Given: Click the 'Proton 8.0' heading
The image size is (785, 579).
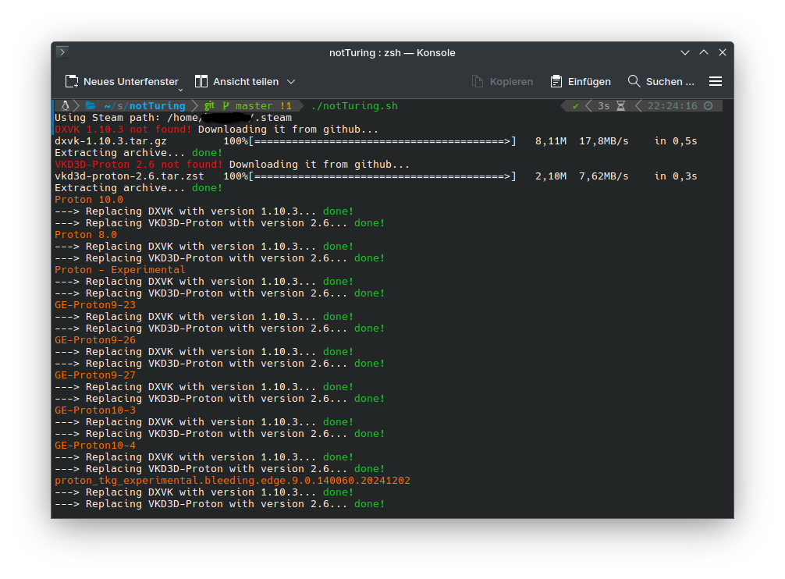Looking at the screenshot, I should 86,234.
